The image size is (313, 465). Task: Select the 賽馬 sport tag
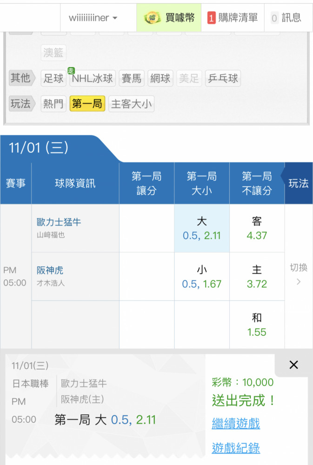(131, 78)
